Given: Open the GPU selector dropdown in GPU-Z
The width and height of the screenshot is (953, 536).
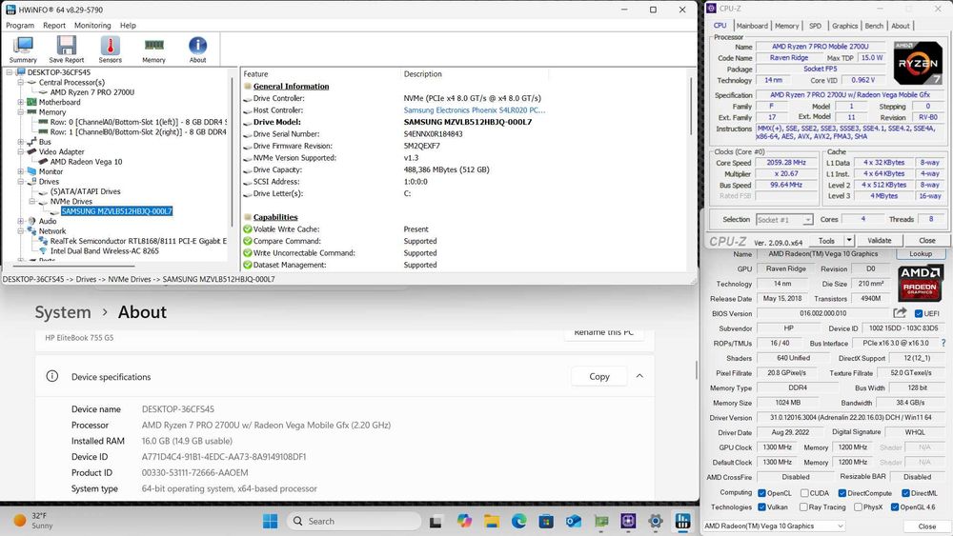Looking at the screenshot, I should tap(774, 526).
